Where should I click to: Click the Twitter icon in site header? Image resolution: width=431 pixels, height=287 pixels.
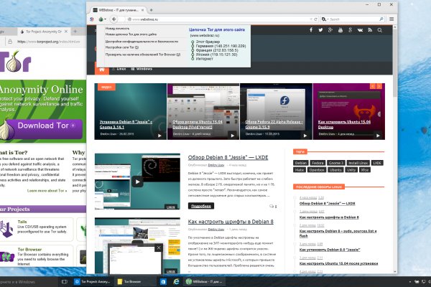(323, 30)
